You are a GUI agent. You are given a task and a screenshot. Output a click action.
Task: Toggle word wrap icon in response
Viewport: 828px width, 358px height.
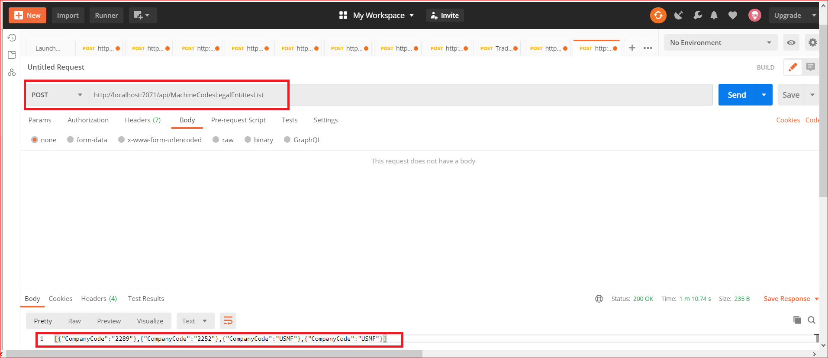click(x=228, y=321)
